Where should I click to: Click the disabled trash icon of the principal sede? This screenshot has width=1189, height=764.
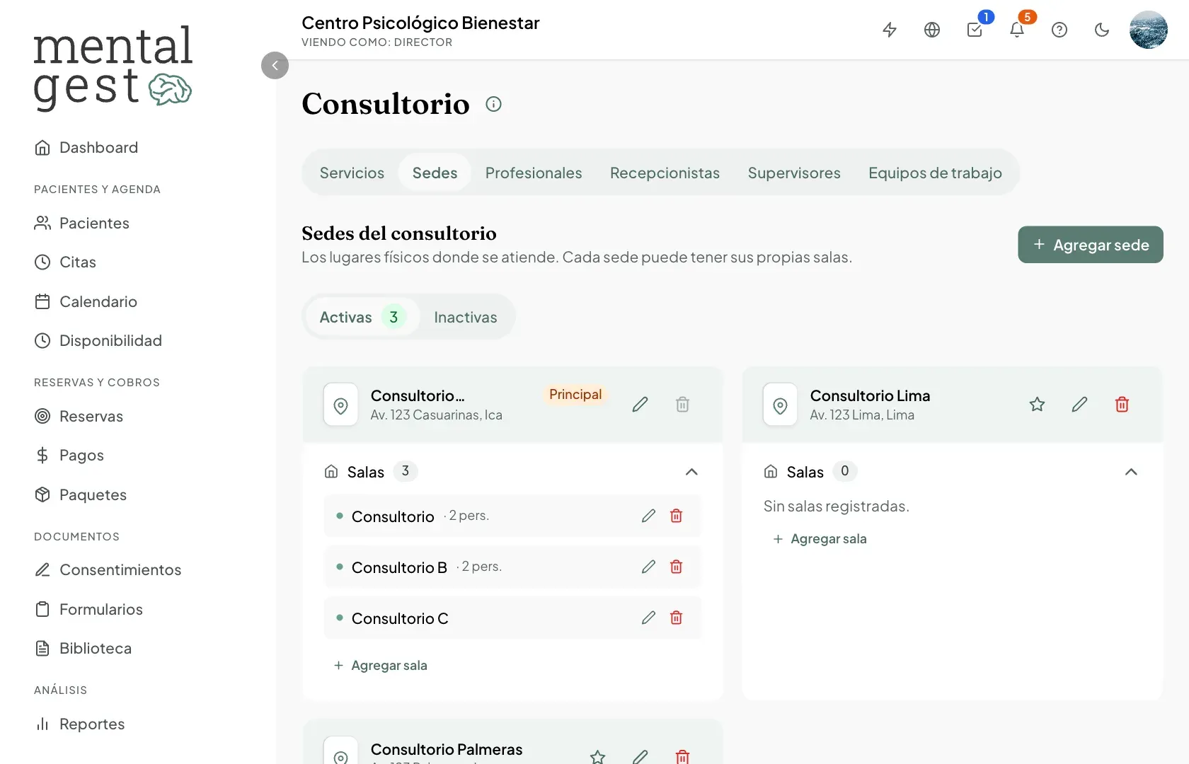tap(682, 405)
